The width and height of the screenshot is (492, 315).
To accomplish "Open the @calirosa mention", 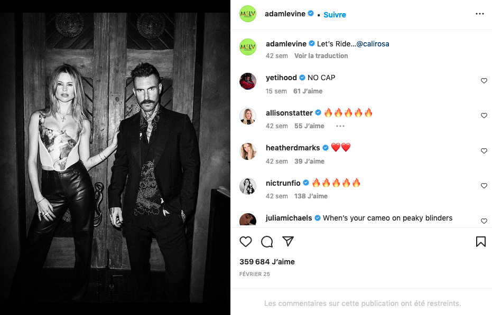I will (373, 44).
